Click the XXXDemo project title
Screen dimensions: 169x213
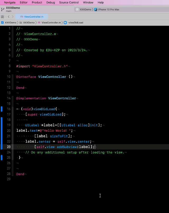(x=13, y=8)
